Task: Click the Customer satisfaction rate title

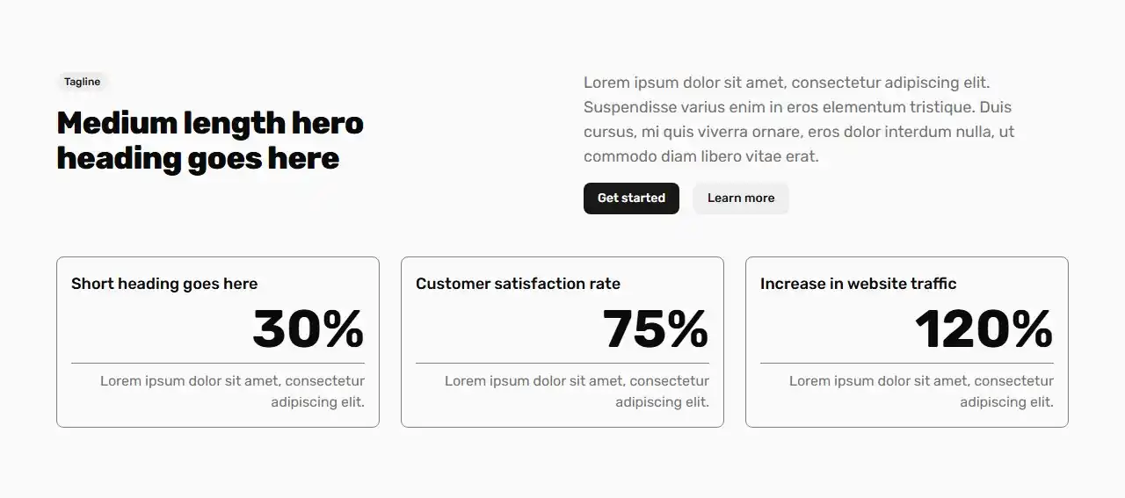Action: pos(518,284)
